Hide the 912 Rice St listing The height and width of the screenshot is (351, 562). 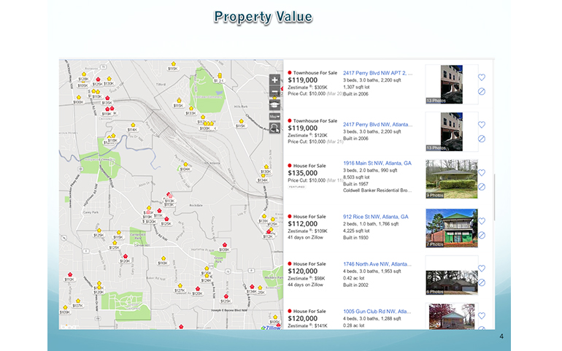tap(482, 235)
